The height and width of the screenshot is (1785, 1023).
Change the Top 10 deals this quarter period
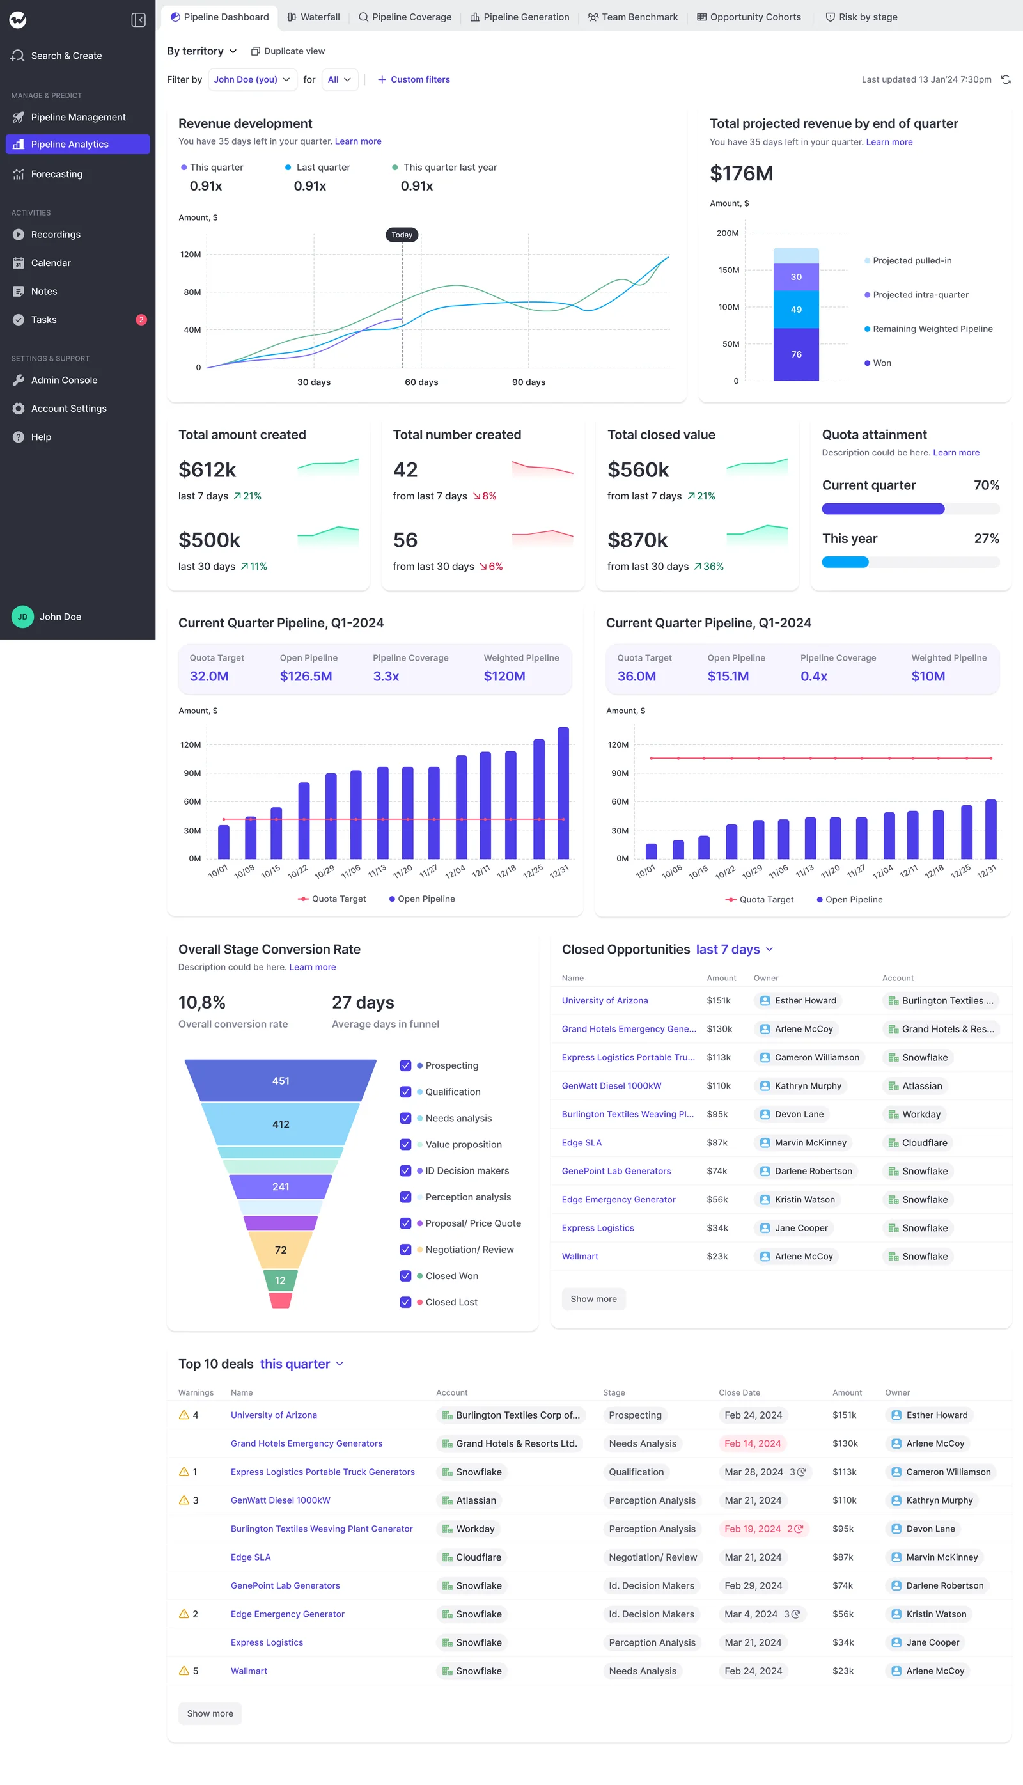(301, 1364)
